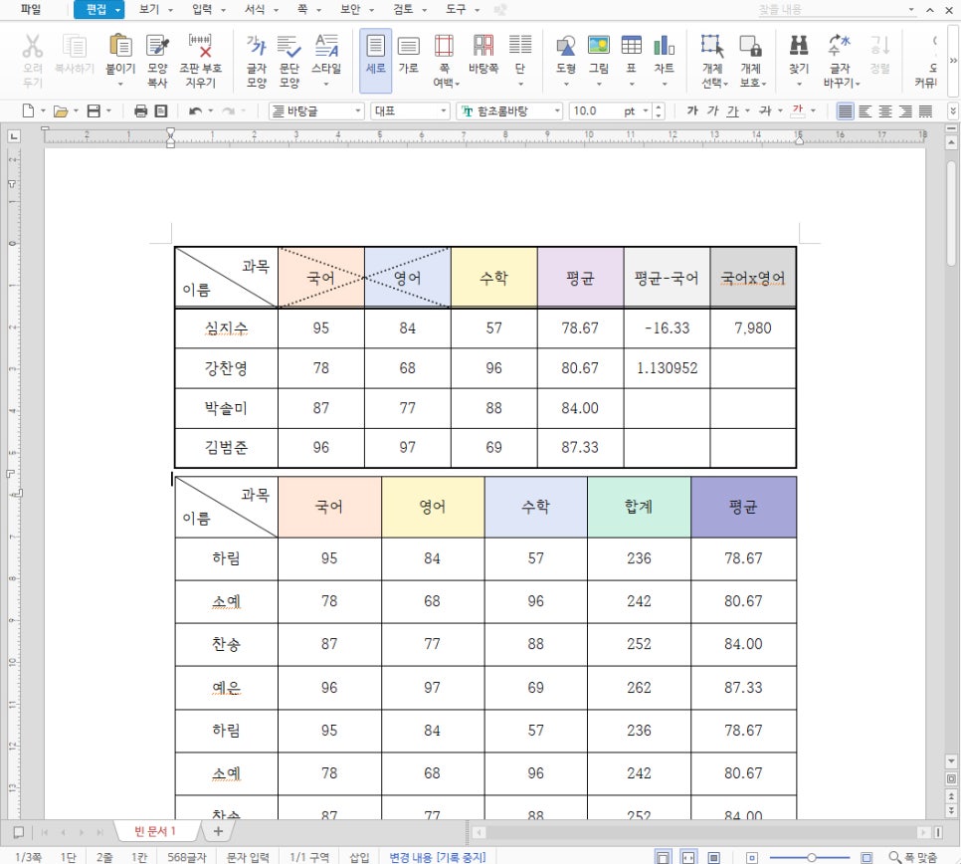The image size is (961, 864).
Task: Open the 바탕글 style dropdown
Action: point(317,111)
